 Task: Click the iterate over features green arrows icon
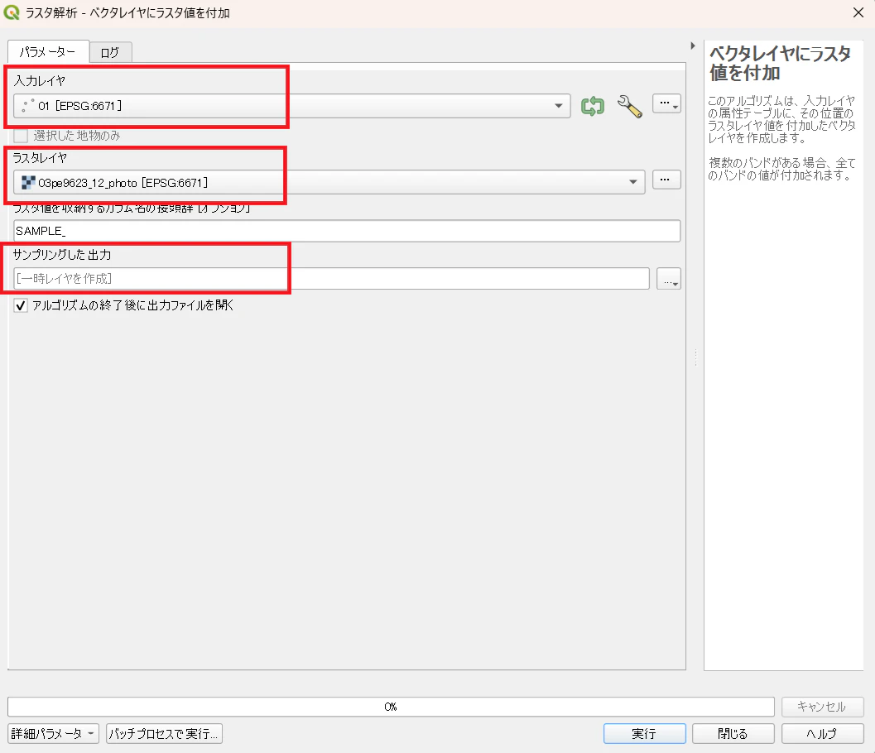tap(593, 106)
